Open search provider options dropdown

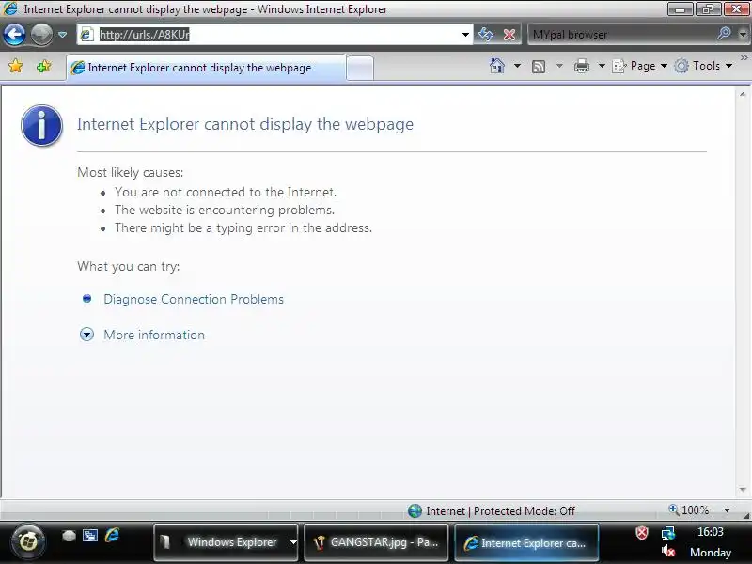(x=743, y=35)
